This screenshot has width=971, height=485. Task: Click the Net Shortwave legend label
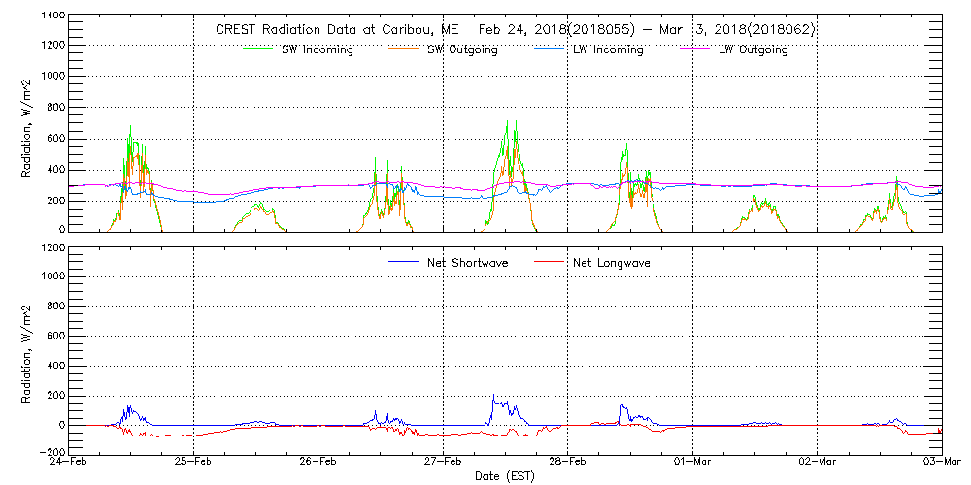[465, 263]
